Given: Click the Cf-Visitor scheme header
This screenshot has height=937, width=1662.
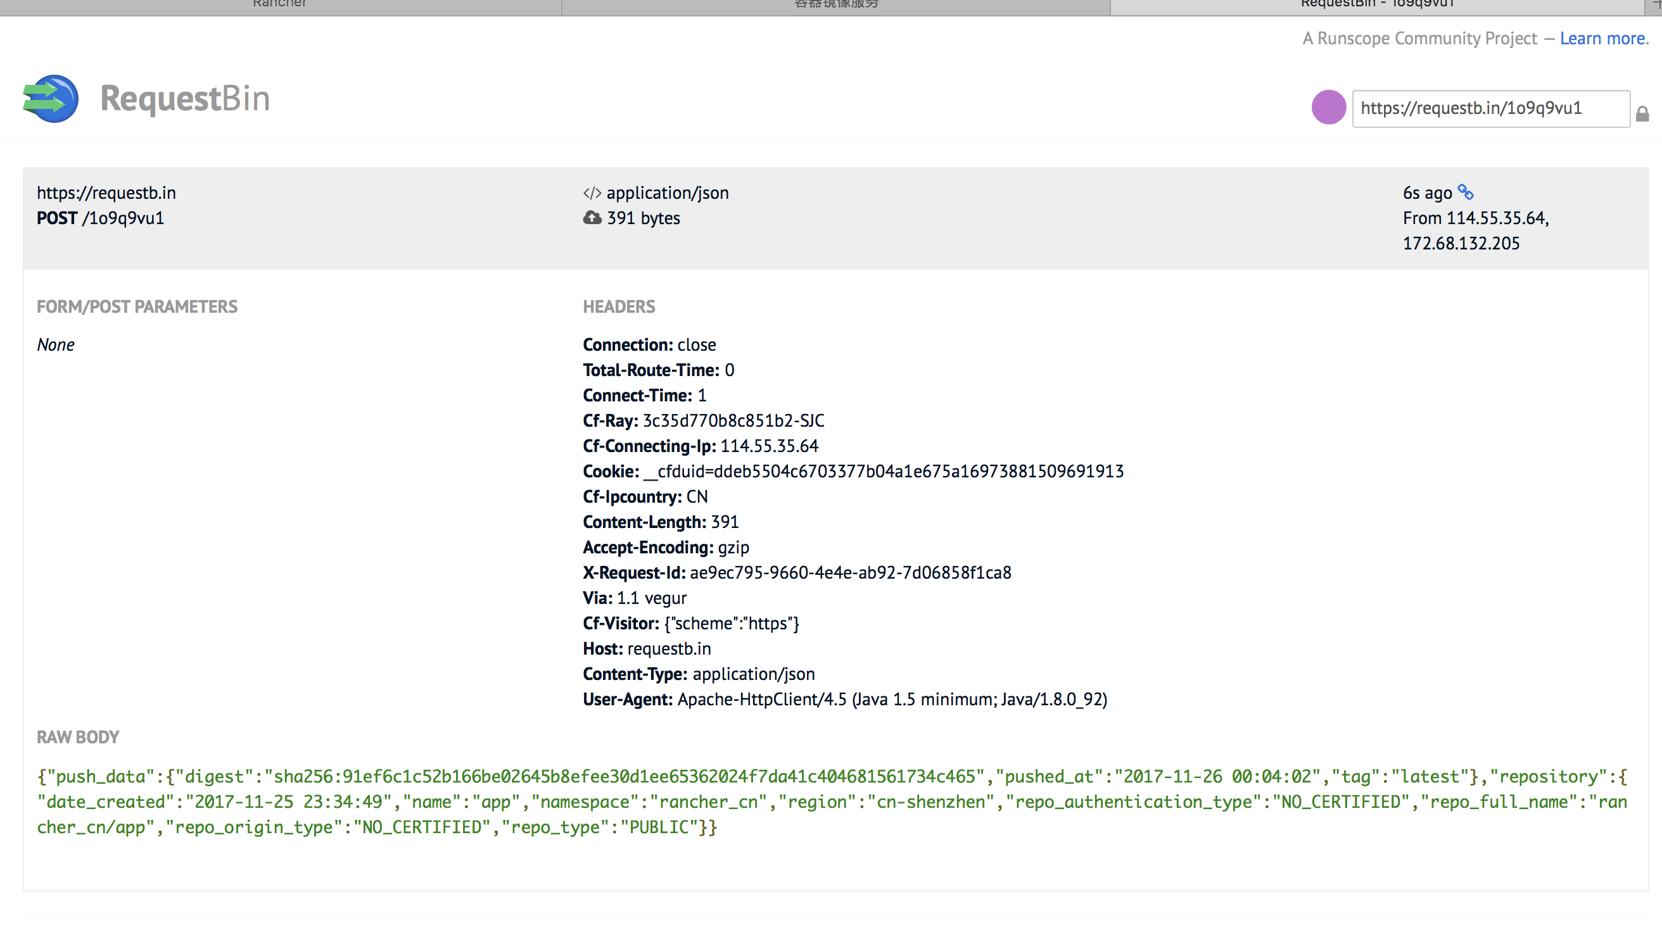Looking at the screenshot, I should [x=691, y=624].
